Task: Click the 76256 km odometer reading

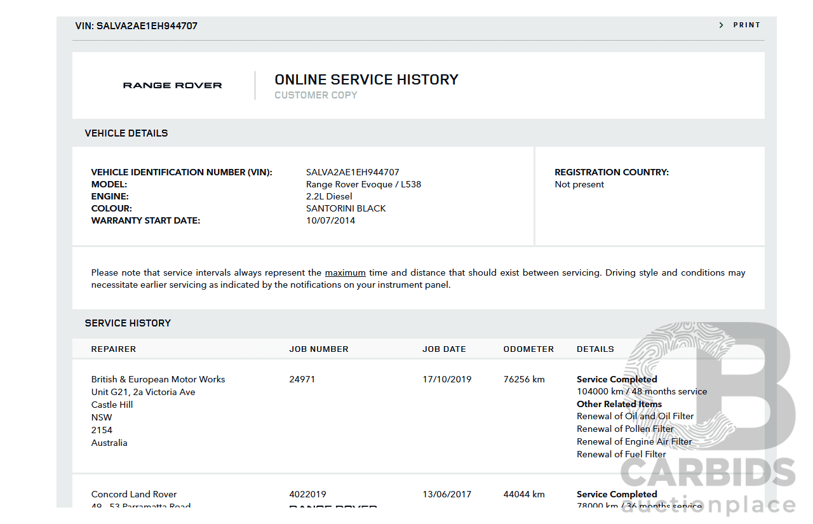Action: [x=524, y=379]
